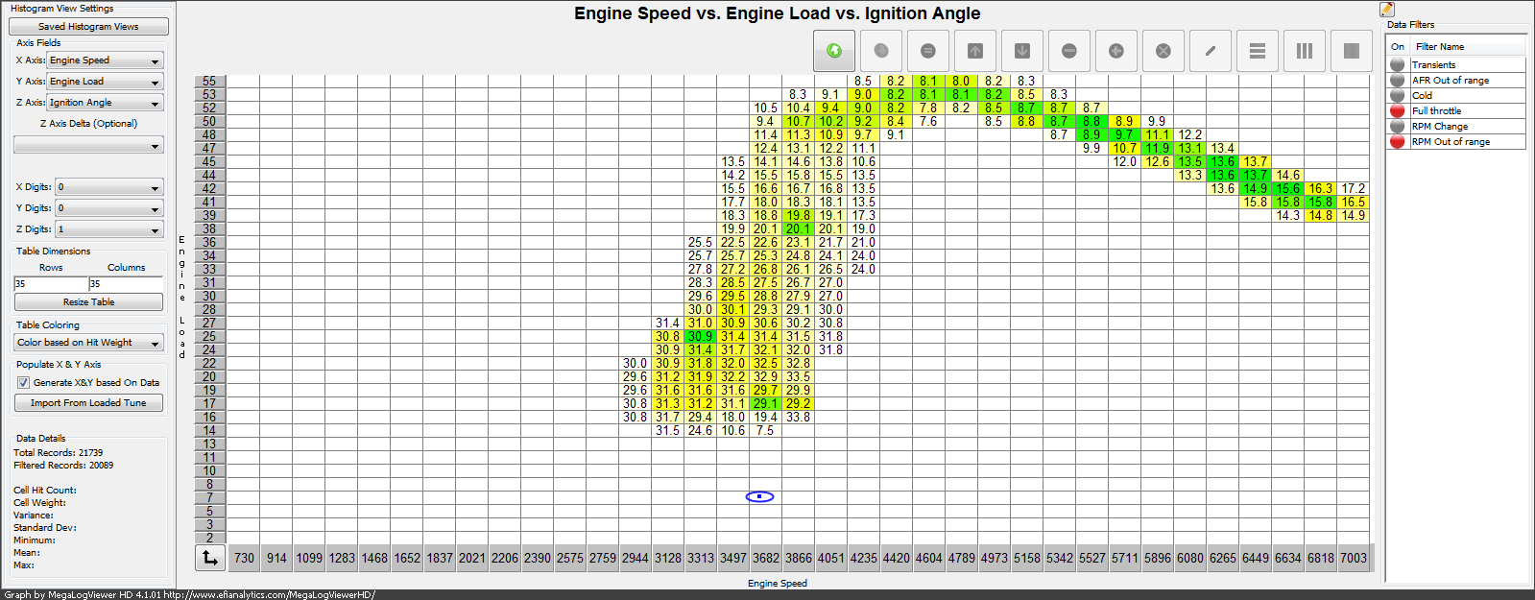The image size is (1535, 600).
Task: Click the Rows input field
Action: (51, 284)
